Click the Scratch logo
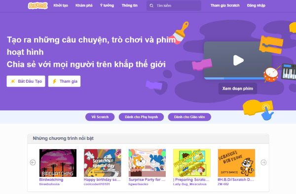Screen dimensions: 296x194 point(38,5)
